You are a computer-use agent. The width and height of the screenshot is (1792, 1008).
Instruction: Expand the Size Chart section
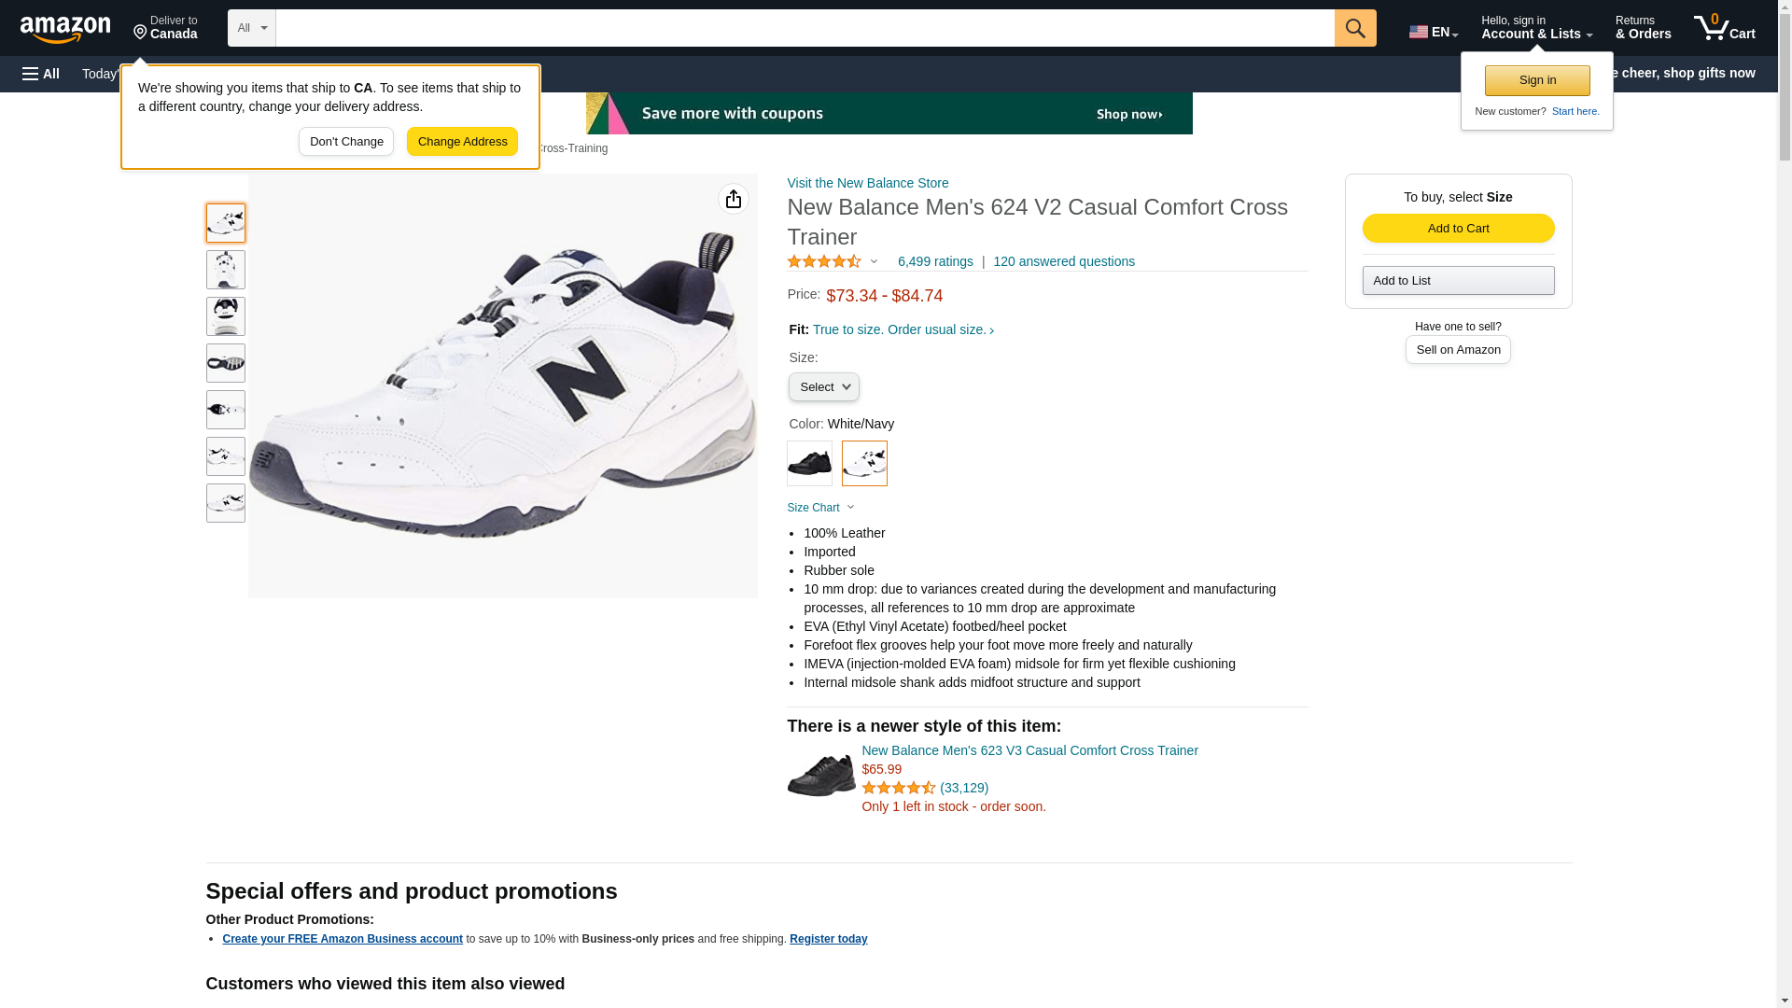pos(820,508)
